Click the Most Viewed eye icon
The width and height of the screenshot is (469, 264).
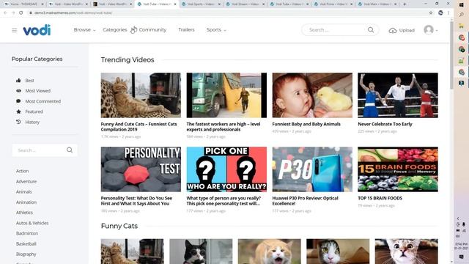18,91
